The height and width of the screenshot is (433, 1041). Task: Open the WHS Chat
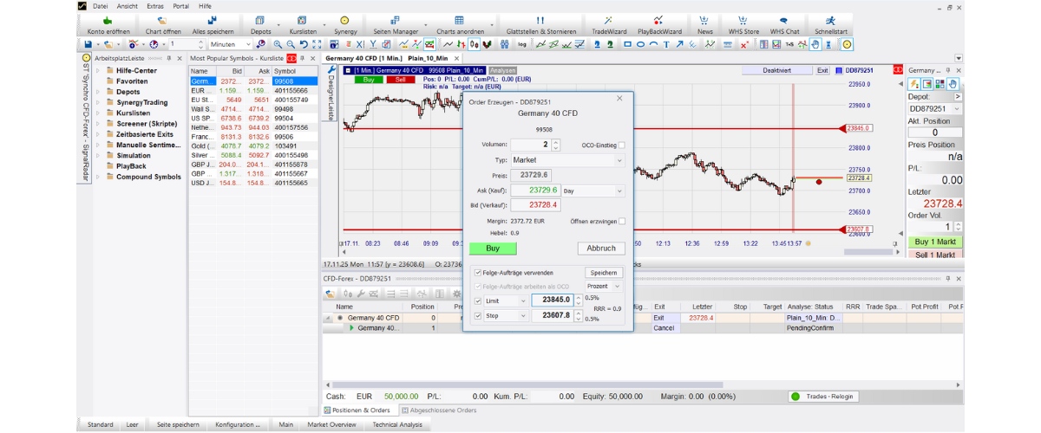[783, 19]
